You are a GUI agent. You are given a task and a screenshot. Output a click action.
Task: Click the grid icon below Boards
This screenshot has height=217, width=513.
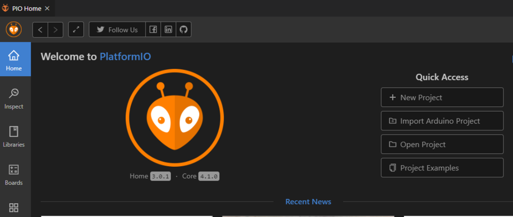point(14,208)
